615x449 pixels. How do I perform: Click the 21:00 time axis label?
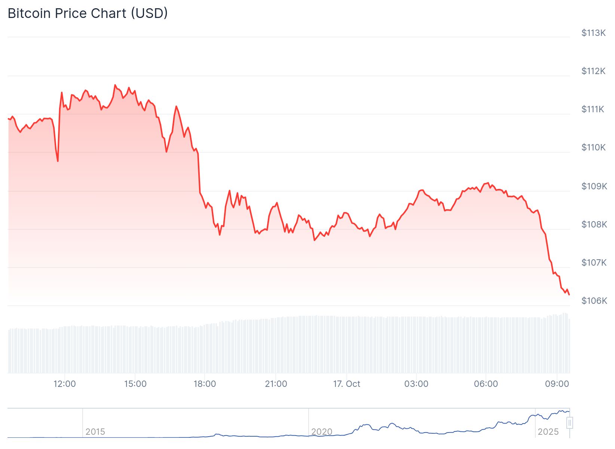(x=276, y=384)
